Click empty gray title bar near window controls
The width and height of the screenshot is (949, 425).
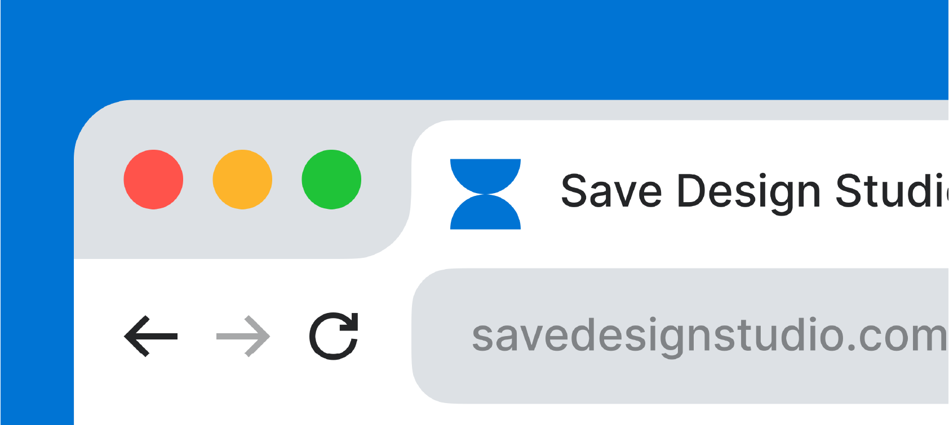[x=242, y=236]
